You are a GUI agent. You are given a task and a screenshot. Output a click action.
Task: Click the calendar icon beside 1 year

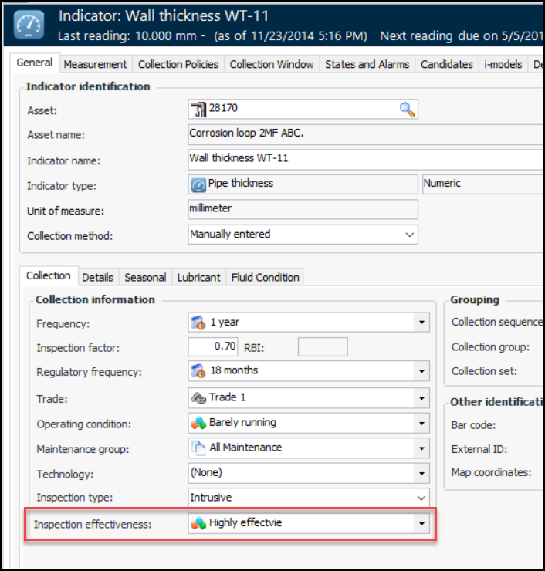pos(198,323)
